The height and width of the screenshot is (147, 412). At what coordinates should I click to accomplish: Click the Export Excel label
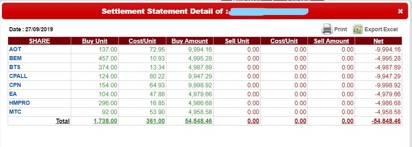[x=381, y=29]
